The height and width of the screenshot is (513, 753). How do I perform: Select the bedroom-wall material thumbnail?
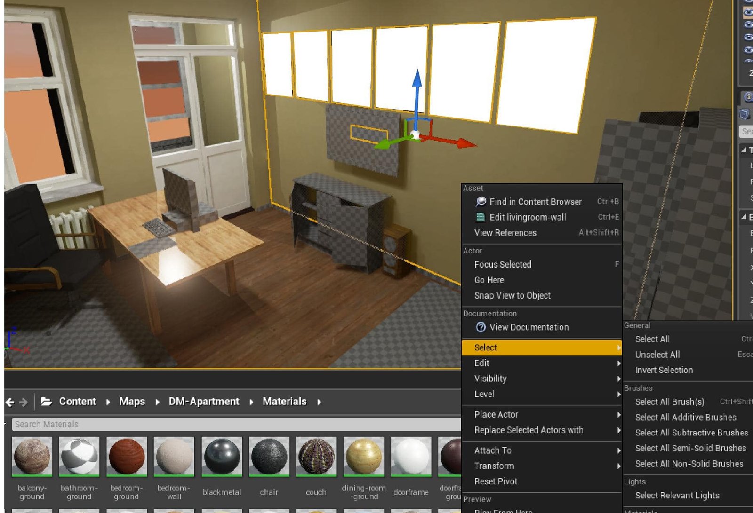click(174, 456)
